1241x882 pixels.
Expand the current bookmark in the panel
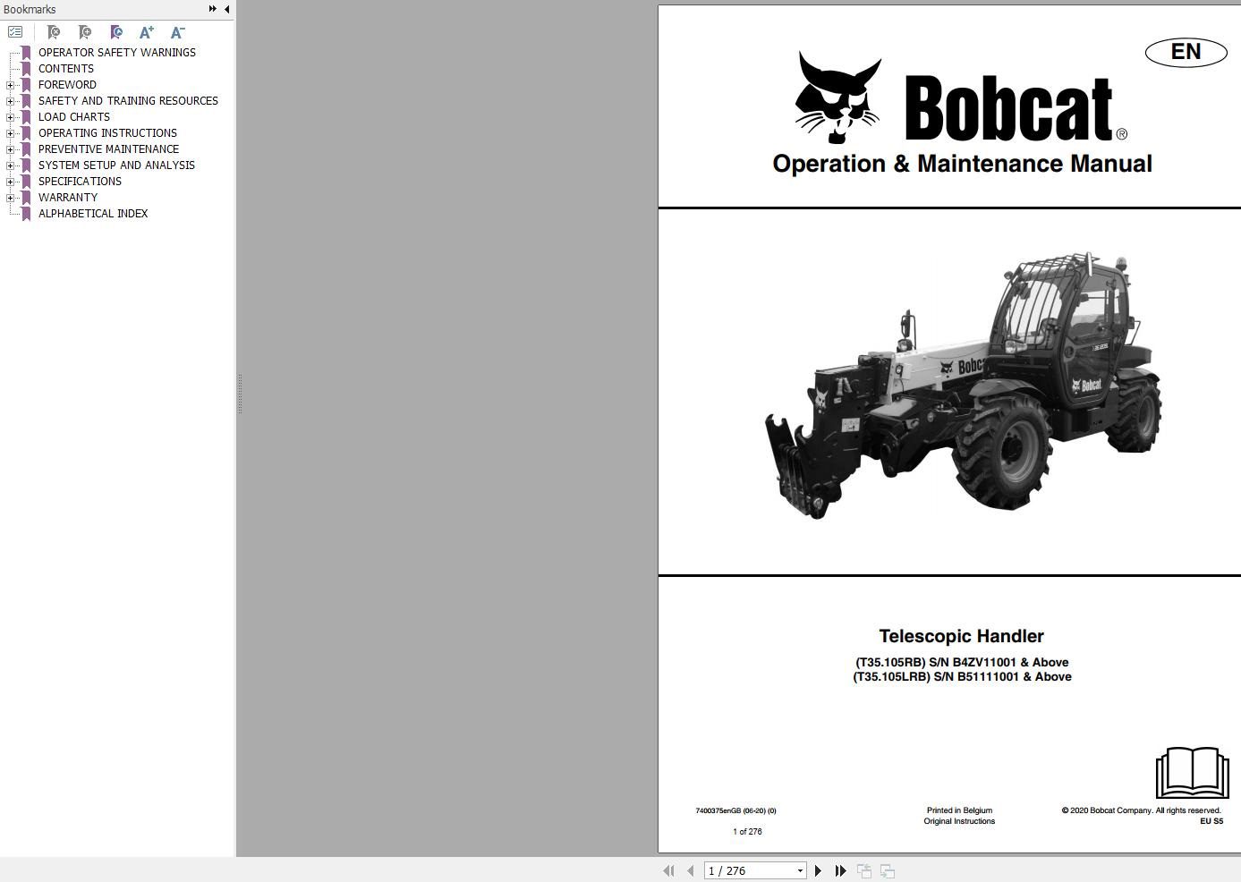[117, 31]
